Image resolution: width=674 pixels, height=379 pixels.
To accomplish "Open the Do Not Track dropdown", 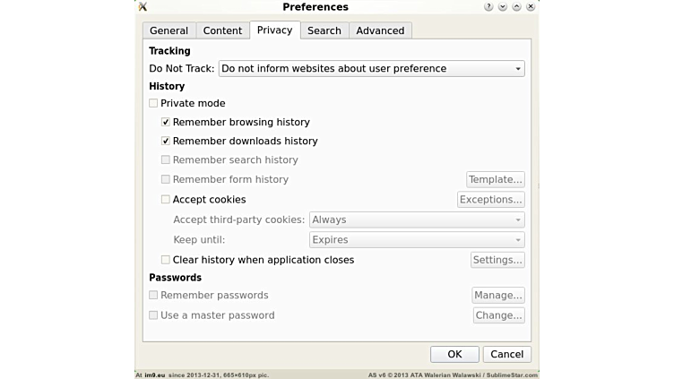I will pyautogui.click(x=371, y=68).
